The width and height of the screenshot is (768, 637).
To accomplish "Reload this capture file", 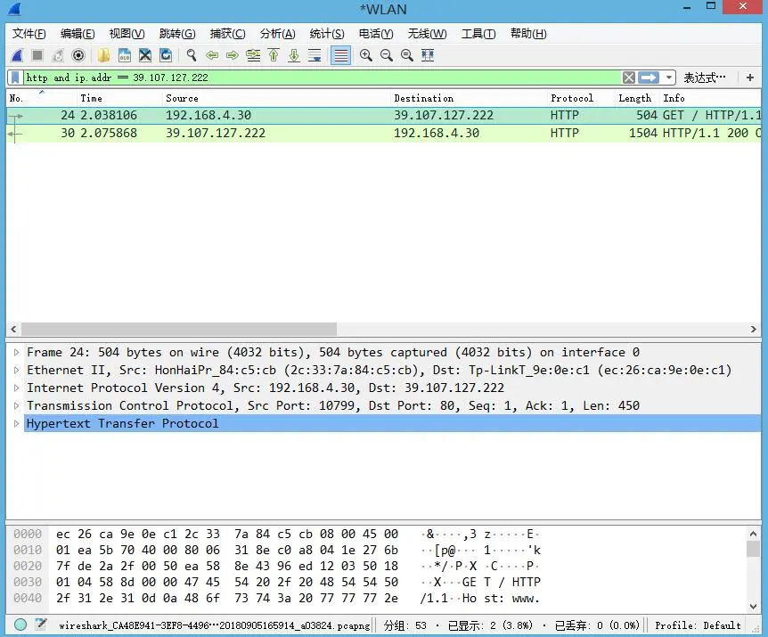I will point(166,55).
